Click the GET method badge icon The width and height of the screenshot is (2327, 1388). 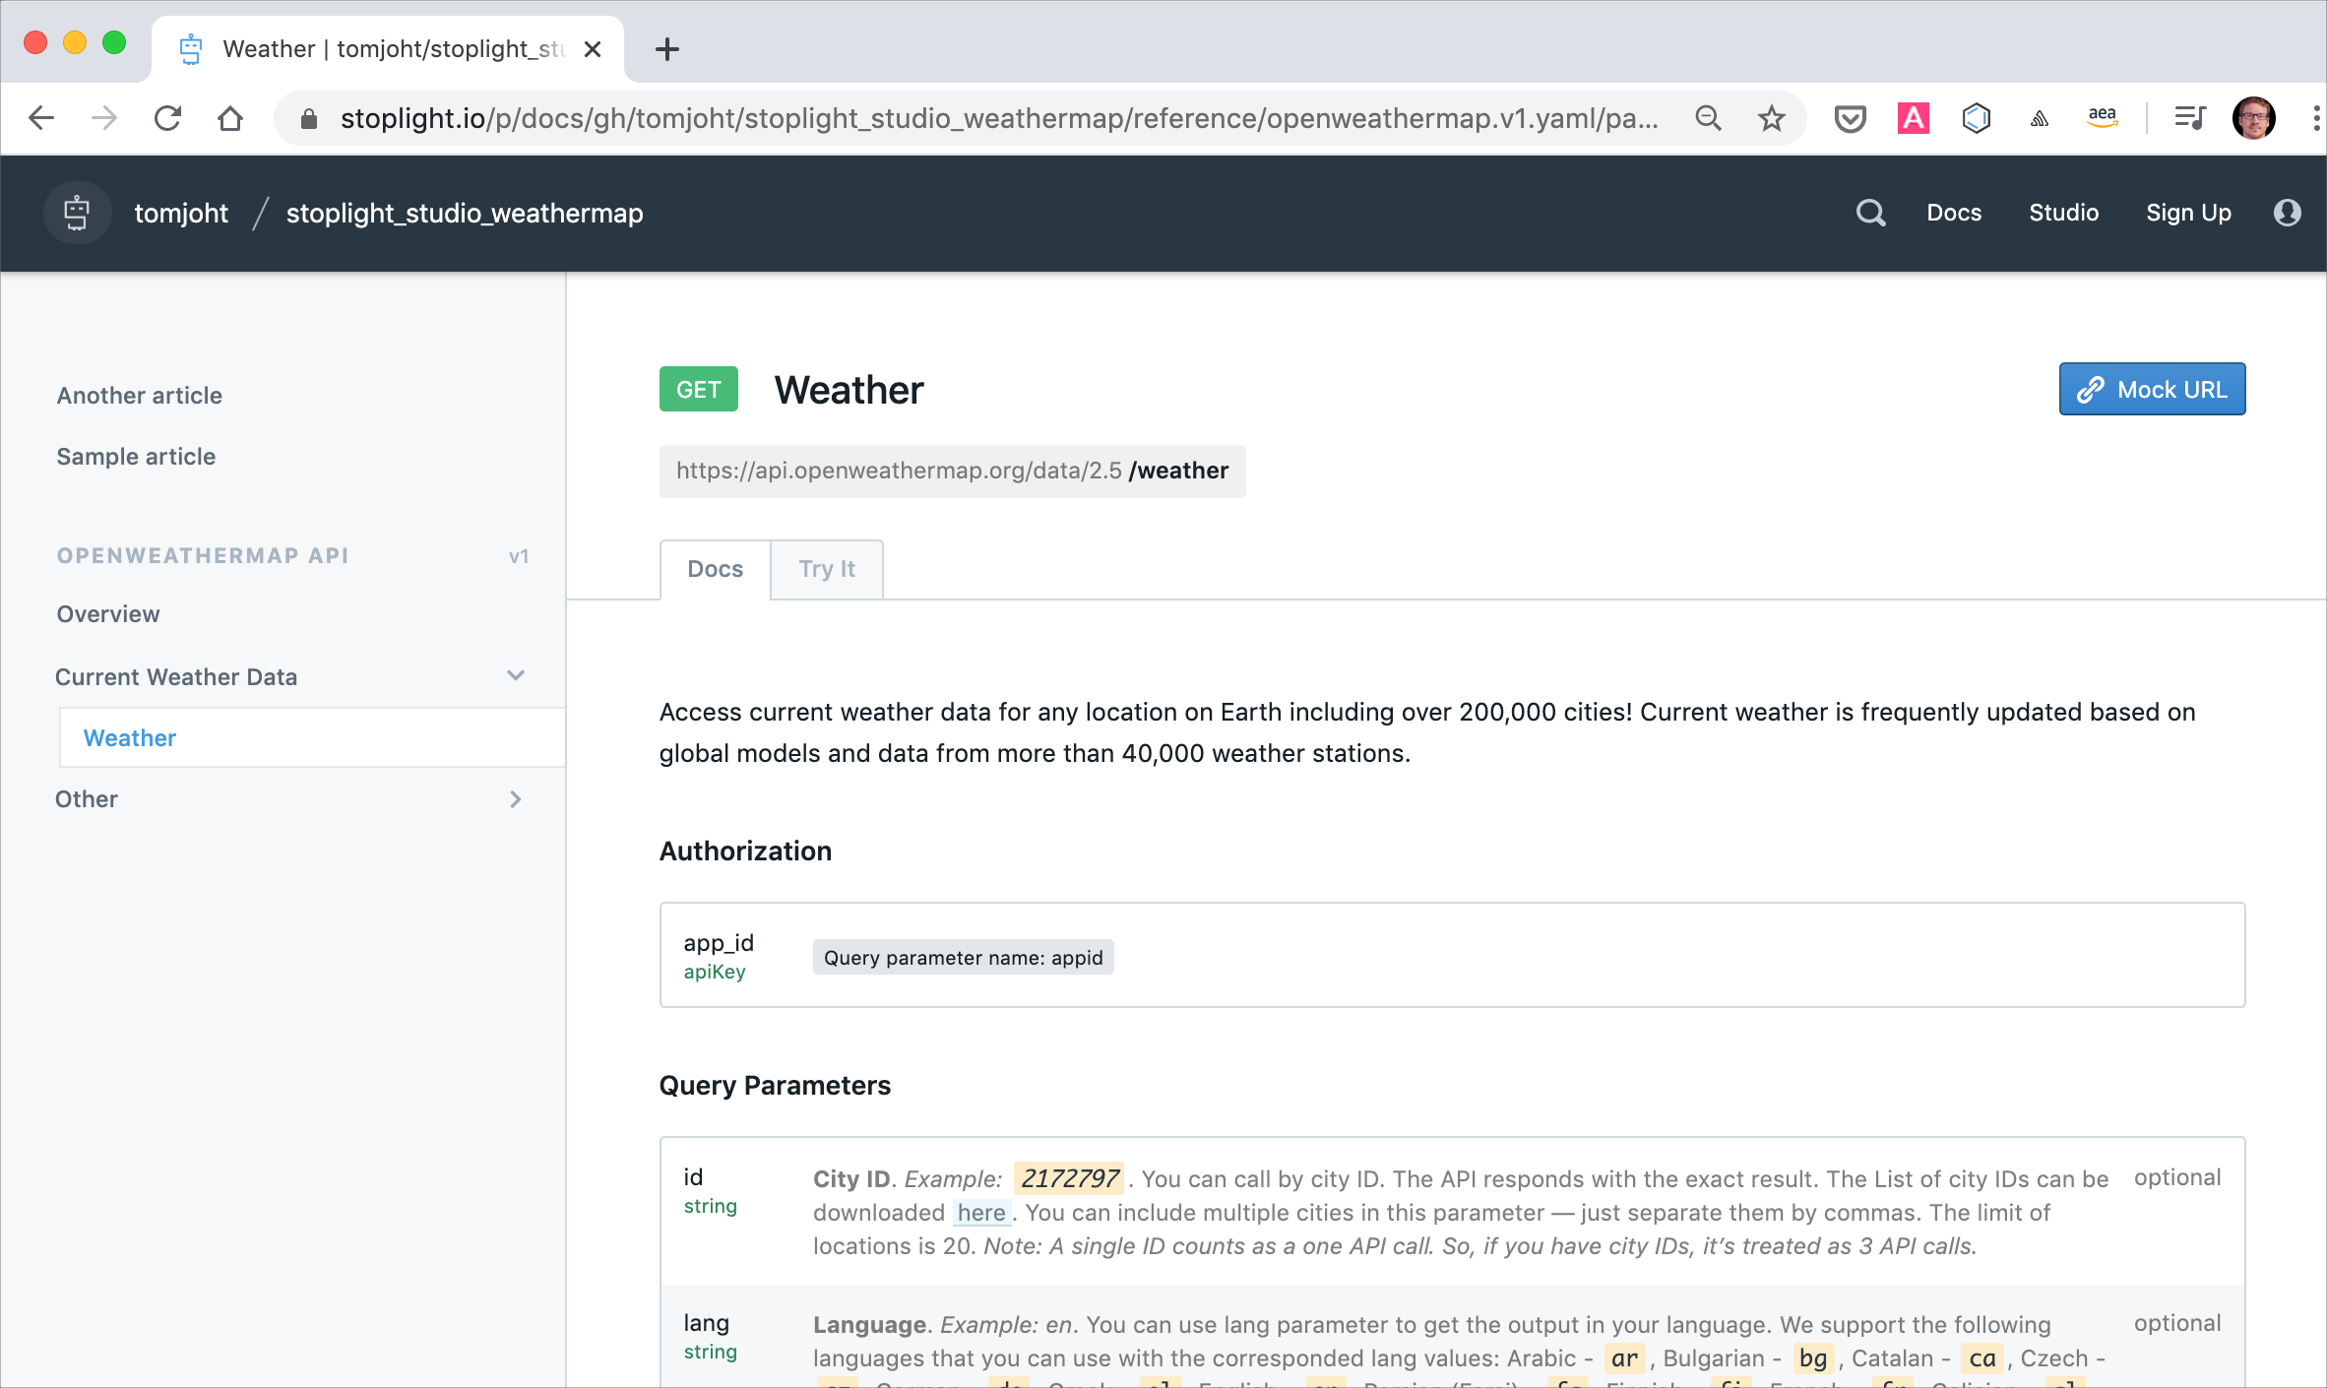coord(697,388)
